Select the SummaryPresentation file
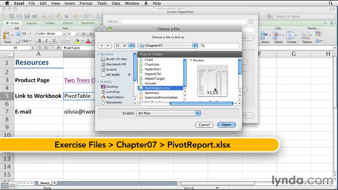Image resolution: width=338 pixels, height=190 pixels. [x=161, y=97]
